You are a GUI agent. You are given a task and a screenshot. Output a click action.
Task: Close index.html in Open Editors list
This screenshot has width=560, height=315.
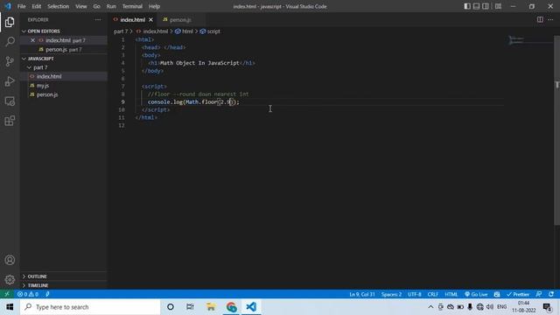(33, 40)
